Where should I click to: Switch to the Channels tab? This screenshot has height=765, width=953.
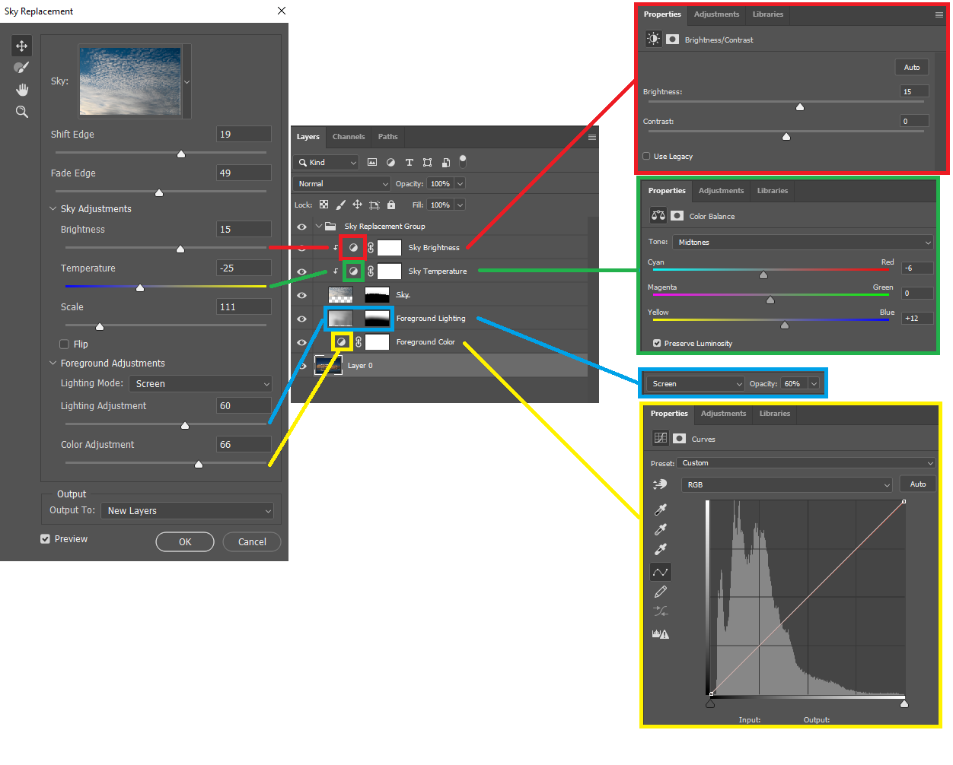click(x=349, y=137)
